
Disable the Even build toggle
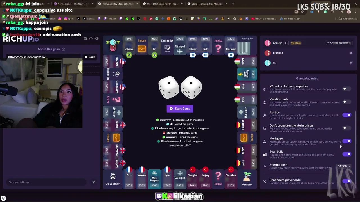click(x=346, y=154)
